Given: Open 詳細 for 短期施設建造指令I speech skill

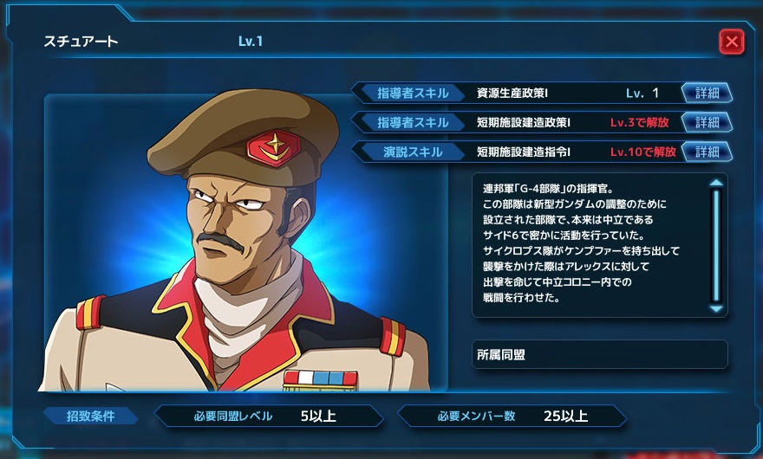Looking at the screenshot, I should [x=707, y=152].
